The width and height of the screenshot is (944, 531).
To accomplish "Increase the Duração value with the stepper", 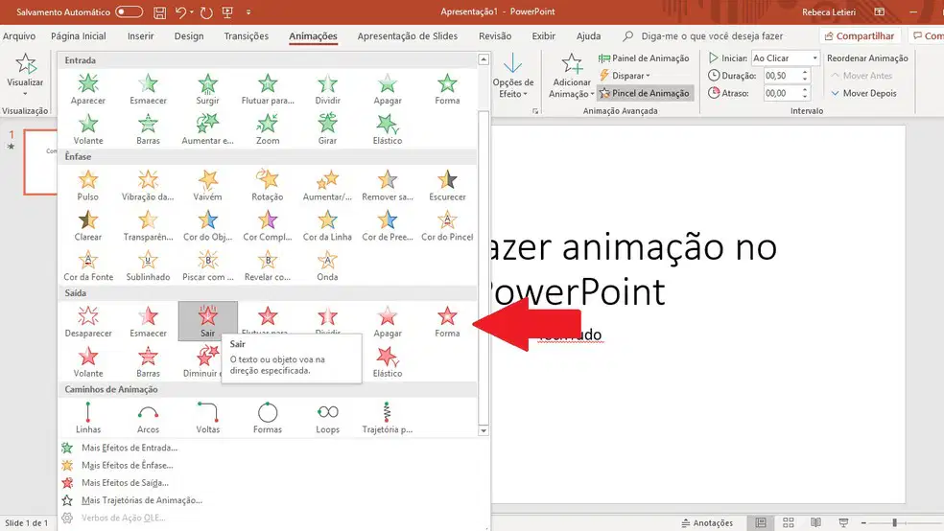I will pyautogui.click(x=804, y=72).
